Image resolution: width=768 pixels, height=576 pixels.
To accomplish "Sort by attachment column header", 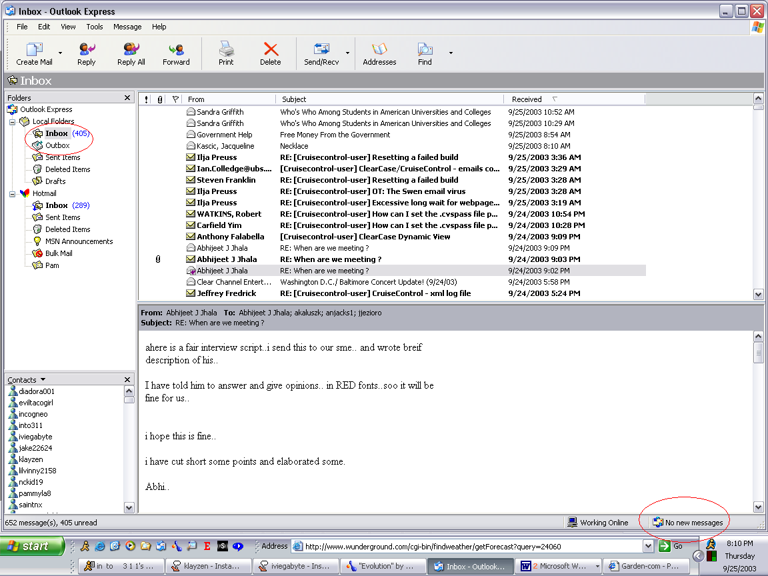I will [160, 99].
